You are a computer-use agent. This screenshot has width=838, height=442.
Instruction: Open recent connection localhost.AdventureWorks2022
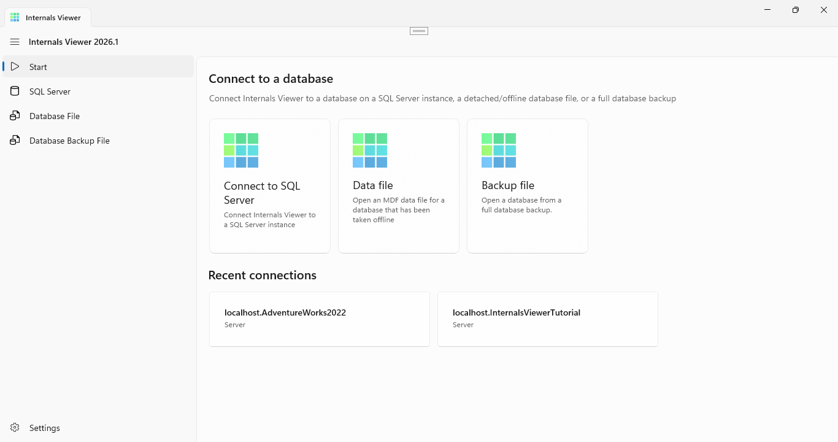(320, 319)
